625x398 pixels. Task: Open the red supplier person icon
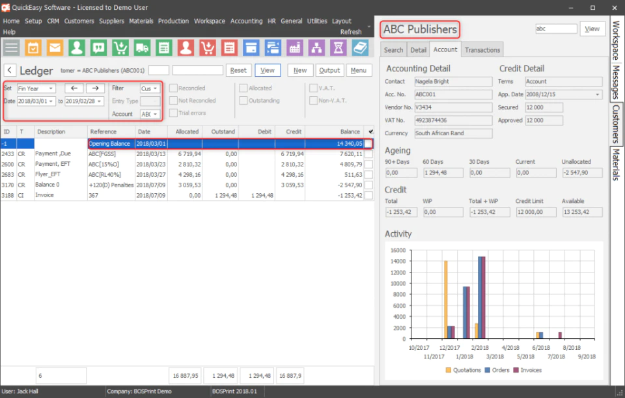pyautogui.click(x=186, y=47)
